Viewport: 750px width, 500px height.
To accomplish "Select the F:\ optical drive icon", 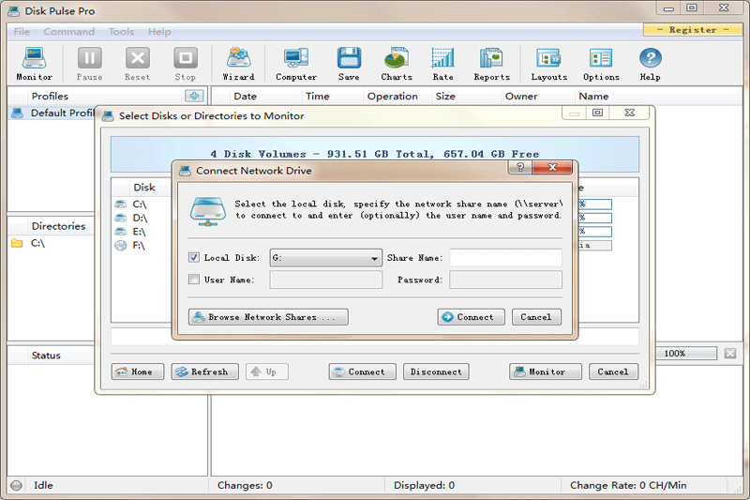I will [121, 246].
